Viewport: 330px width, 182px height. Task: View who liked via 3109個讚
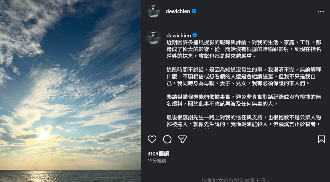[x=158, y=153]
